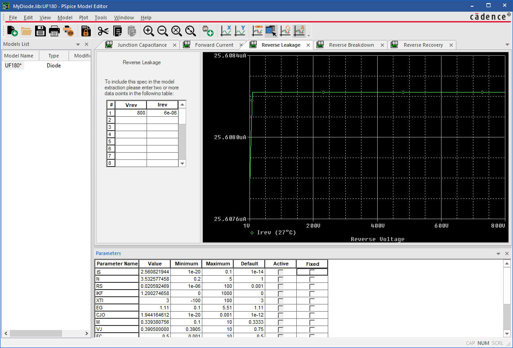Click the IS parameter Value cell
Viewport: 513px width, 348px height.
155,272
